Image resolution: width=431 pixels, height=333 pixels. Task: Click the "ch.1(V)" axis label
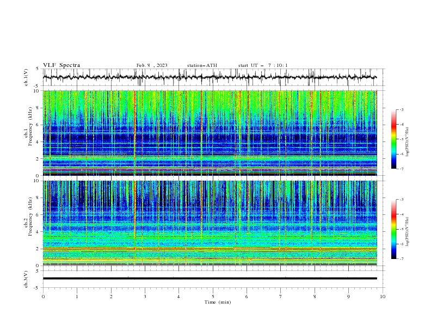pos(26,77)
